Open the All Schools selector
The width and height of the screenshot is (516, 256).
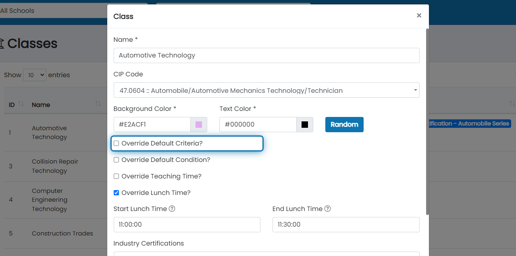tap(52, 10)
